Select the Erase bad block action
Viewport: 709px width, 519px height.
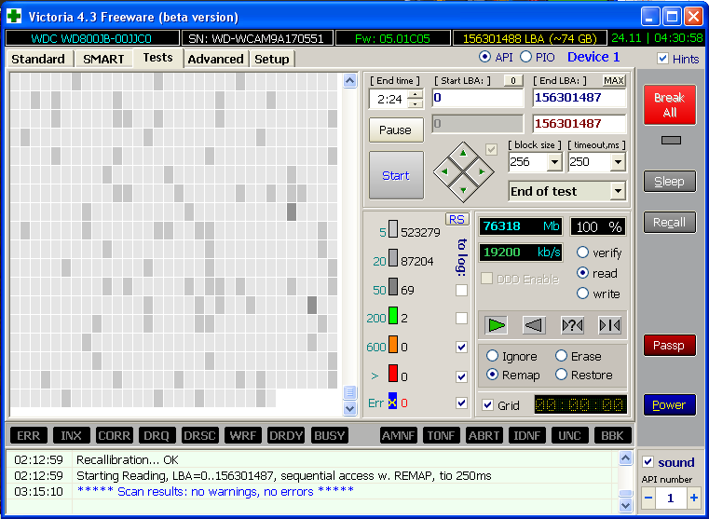pos(561,356)
